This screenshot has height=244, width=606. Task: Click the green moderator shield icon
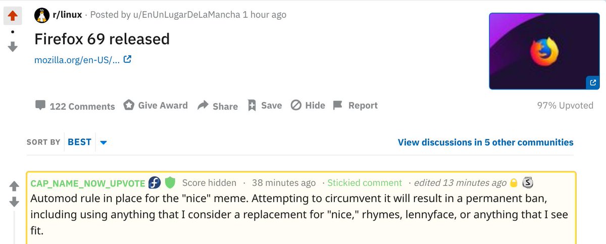tap(170, 182)
